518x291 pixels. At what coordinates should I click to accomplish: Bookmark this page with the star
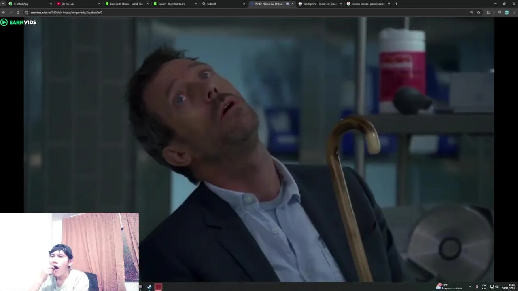[478, 13]
